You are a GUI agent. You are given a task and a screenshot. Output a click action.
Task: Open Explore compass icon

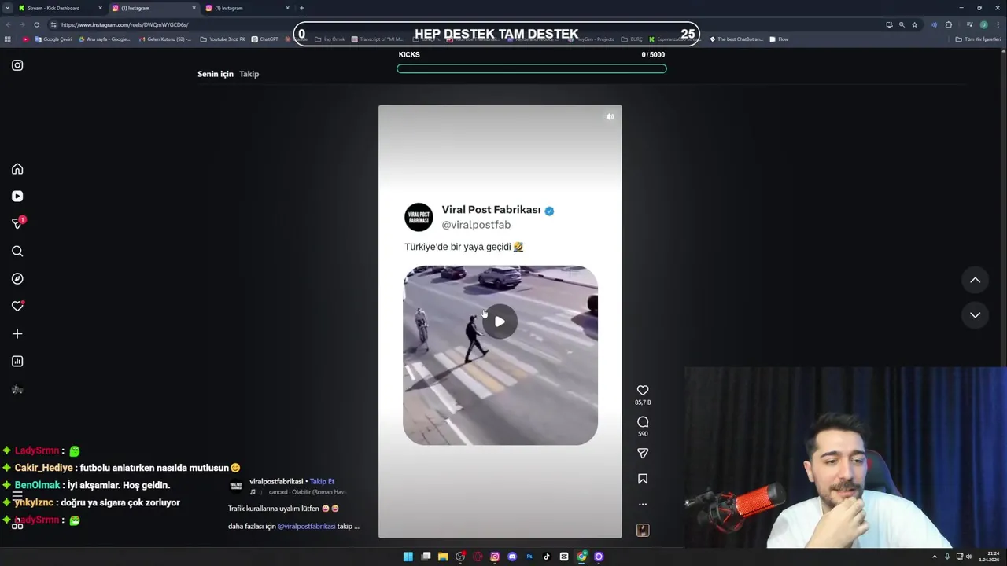pyautogui.click(x=17, y=279)
